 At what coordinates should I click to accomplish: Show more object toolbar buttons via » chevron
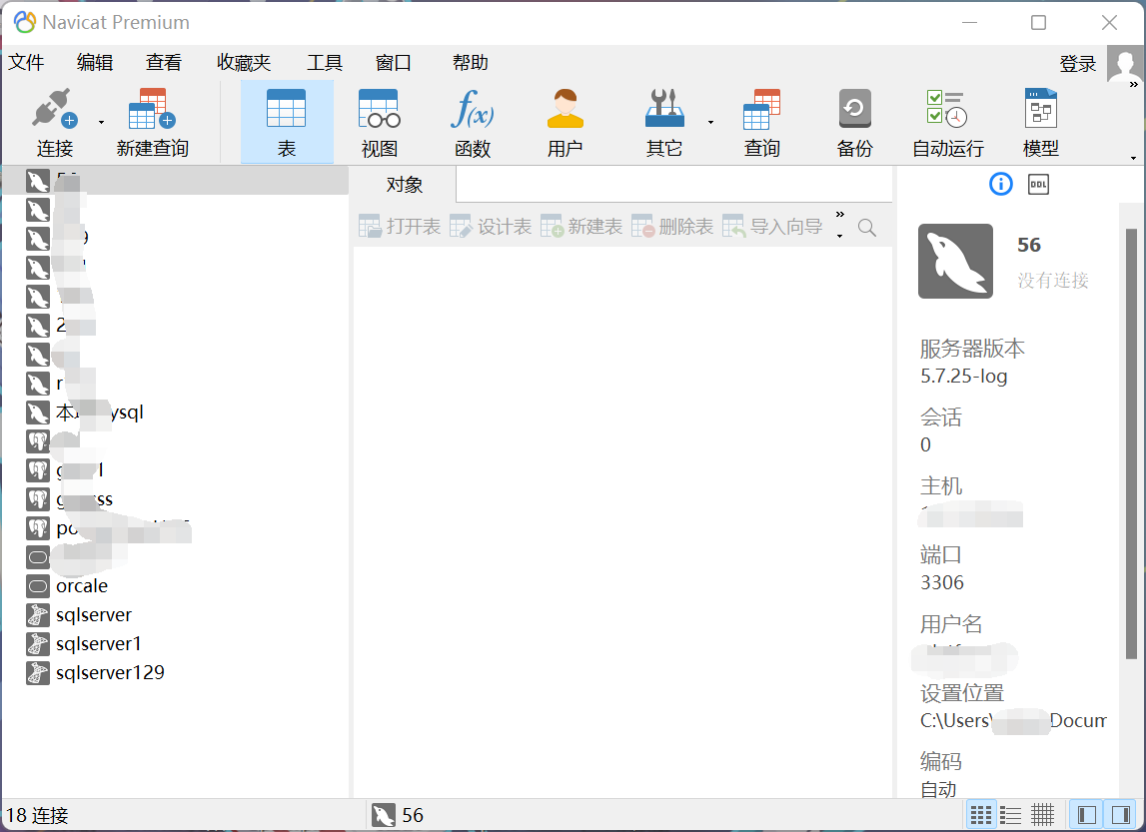(x=839, y=214)
